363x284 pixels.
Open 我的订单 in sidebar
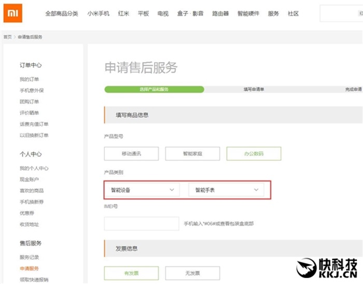29,79
